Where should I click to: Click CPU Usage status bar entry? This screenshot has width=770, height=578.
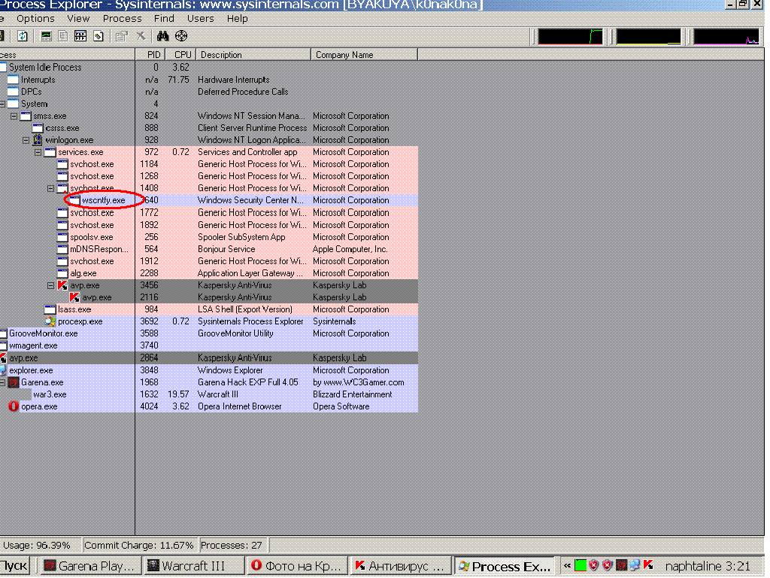coord(40,545)
